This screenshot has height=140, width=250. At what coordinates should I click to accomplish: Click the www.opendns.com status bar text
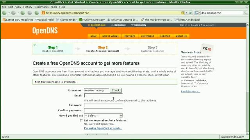[x=232, y=136]
